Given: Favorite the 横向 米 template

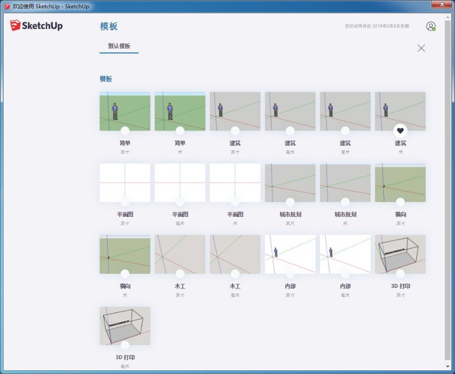Looking at the screenshot, I should pyautogui.click(x=125, y=274).
